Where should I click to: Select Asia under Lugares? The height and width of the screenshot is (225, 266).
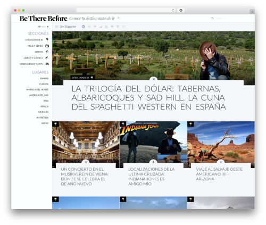[46, 101]
